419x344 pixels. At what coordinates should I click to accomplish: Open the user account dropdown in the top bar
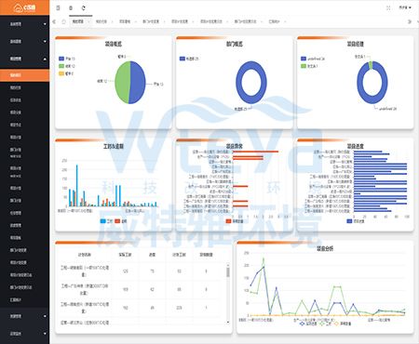point(405,7)
